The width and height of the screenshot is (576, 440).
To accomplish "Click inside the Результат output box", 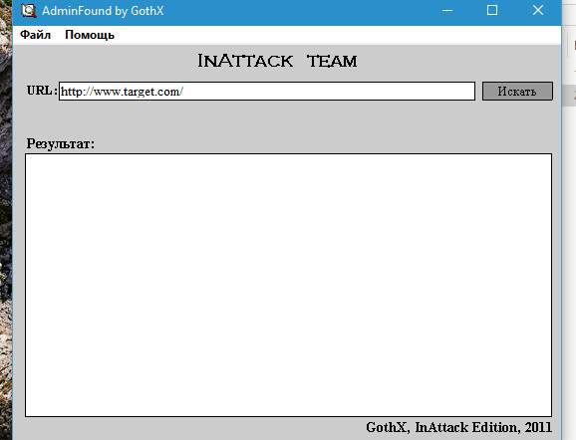I will coord(288,285).
